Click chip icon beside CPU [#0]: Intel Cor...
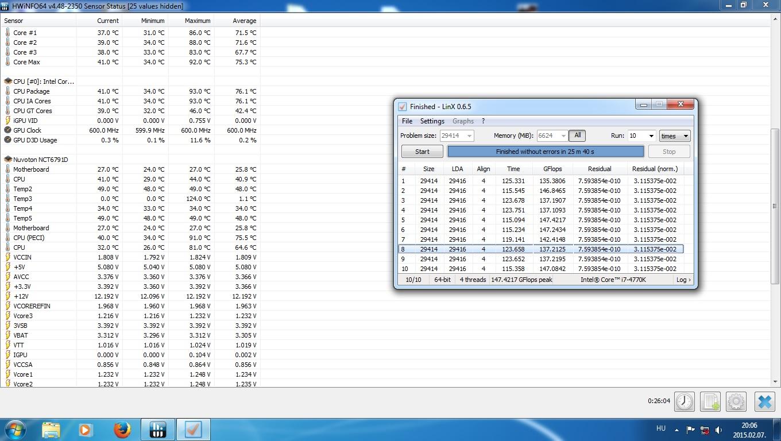This screenshot has width=781, height=441. [x=8, y=82]
